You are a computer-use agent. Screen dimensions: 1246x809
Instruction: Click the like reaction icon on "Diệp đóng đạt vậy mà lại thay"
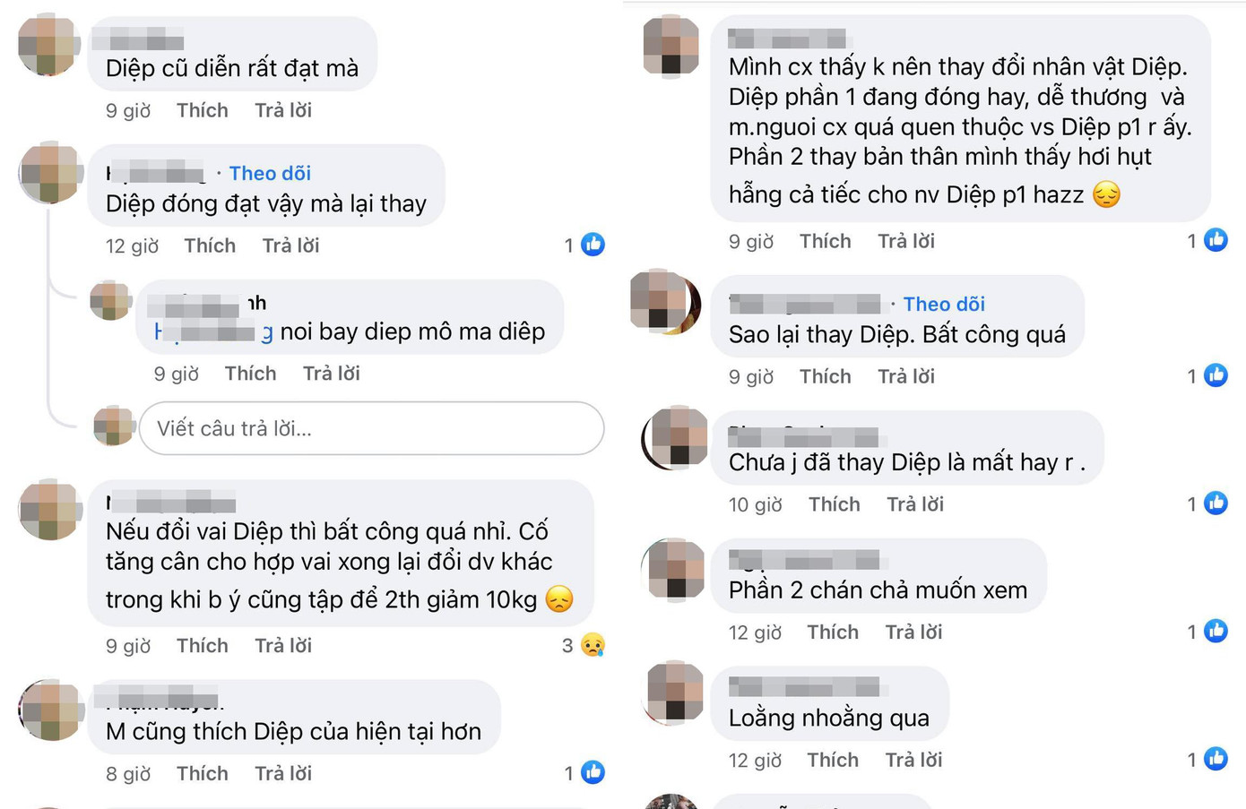tap(593, 245)
